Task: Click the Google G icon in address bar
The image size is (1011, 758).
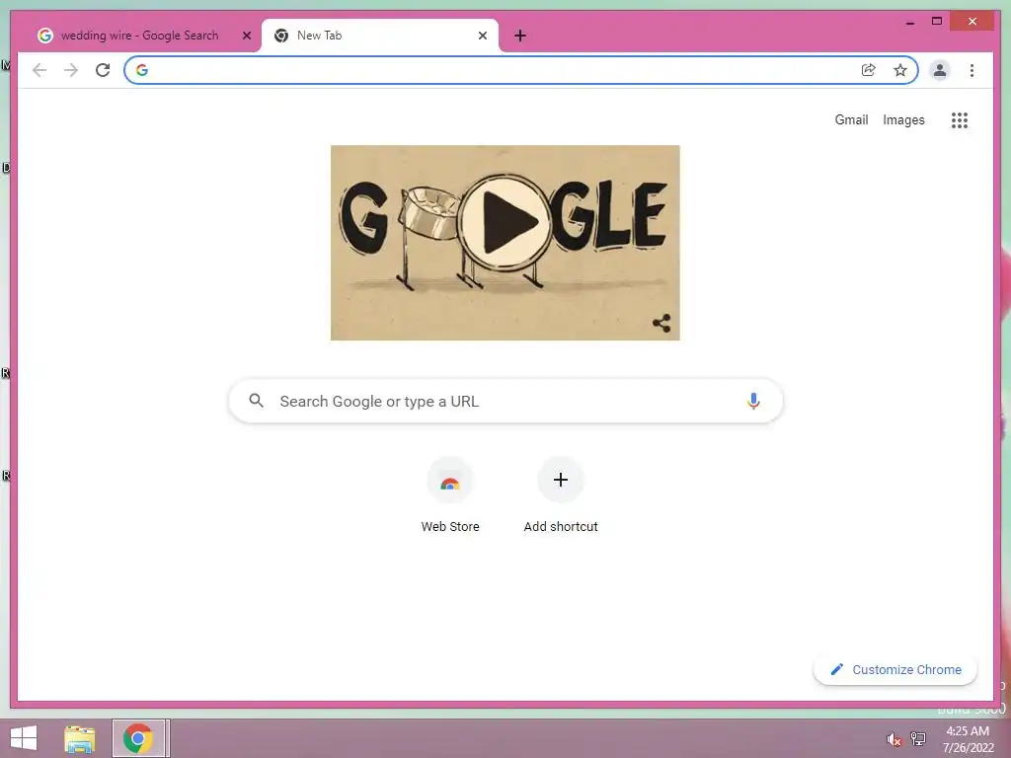Action: coord(142,70)
